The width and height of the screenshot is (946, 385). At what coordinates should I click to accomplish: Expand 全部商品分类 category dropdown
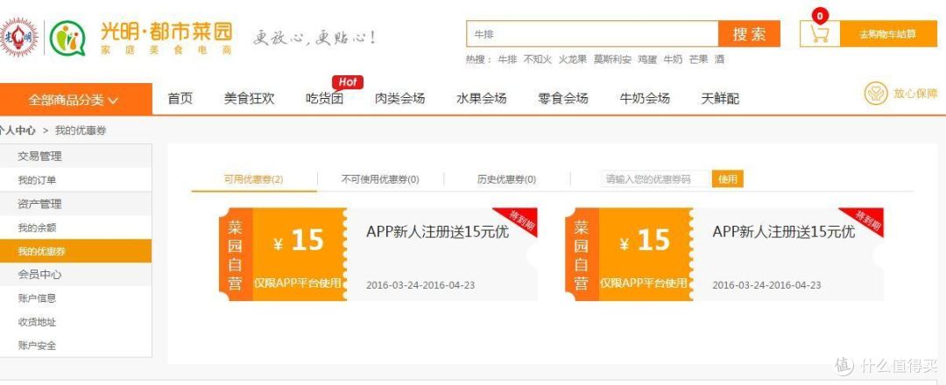76,100
